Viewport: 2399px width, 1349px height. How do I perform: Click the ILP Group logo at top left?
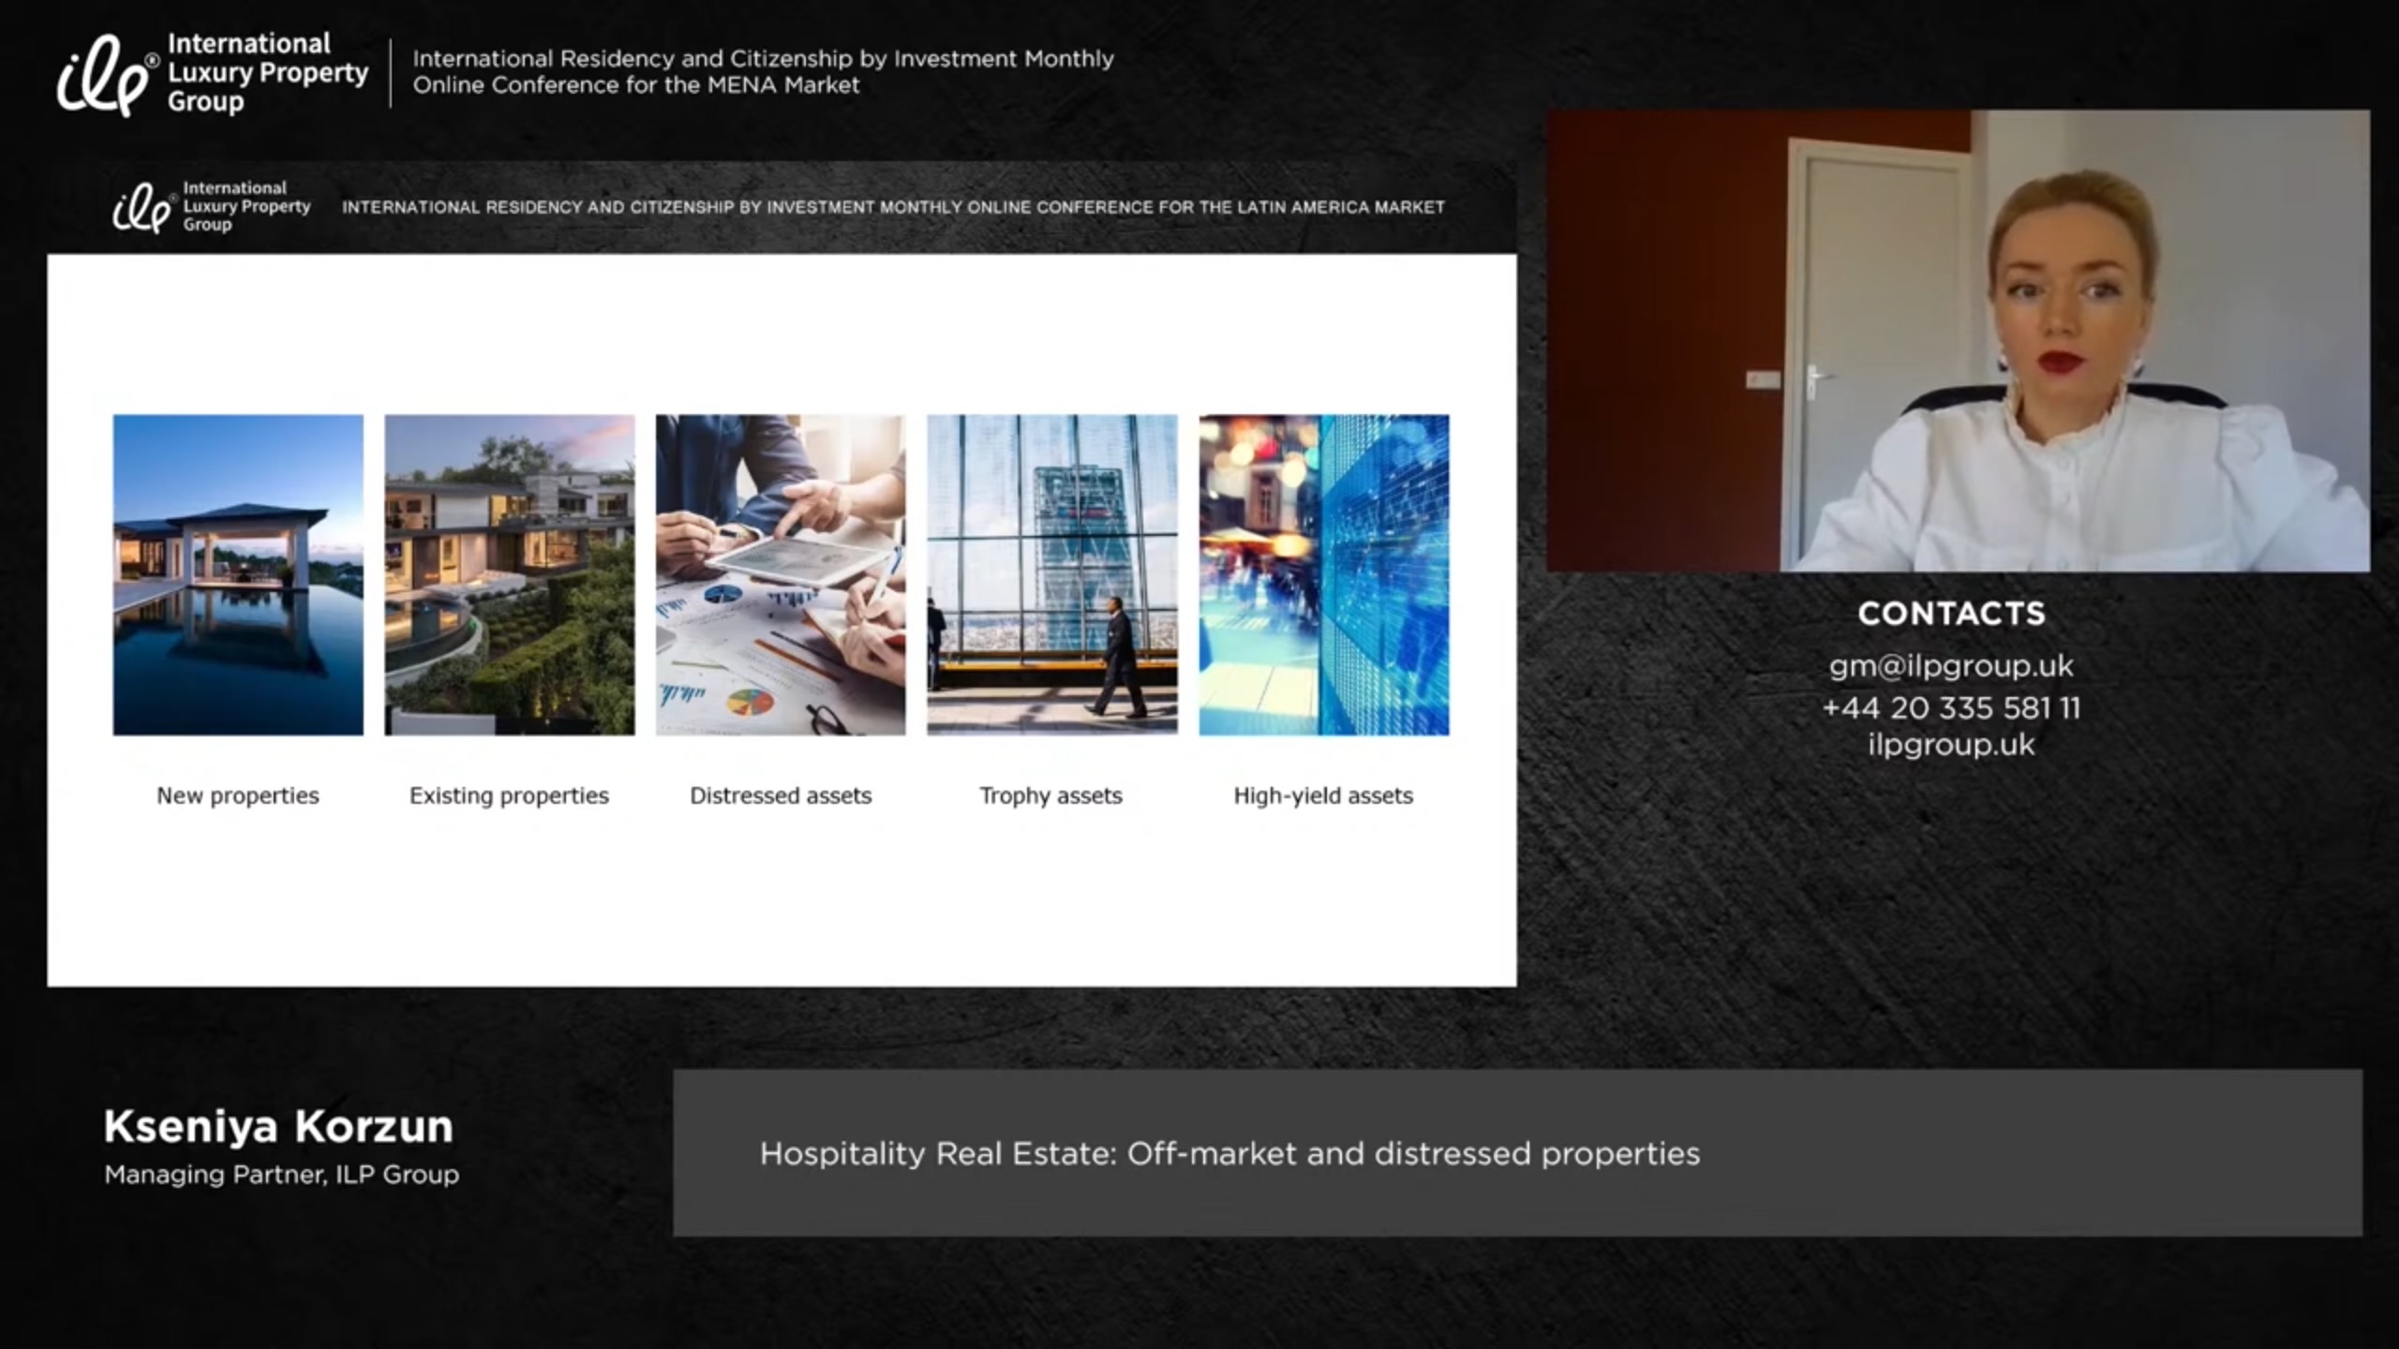pos(212,73)
